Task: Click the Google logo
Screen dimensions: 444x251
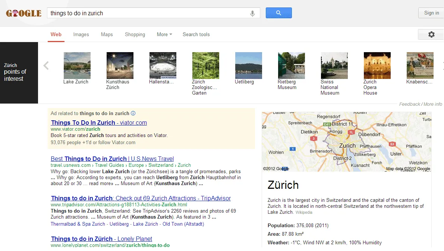Action: (23, 13)
